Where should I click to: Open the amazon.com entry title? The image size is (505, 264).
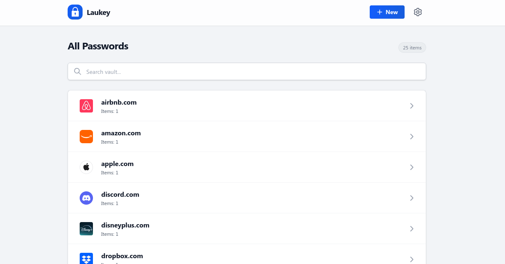121,133
